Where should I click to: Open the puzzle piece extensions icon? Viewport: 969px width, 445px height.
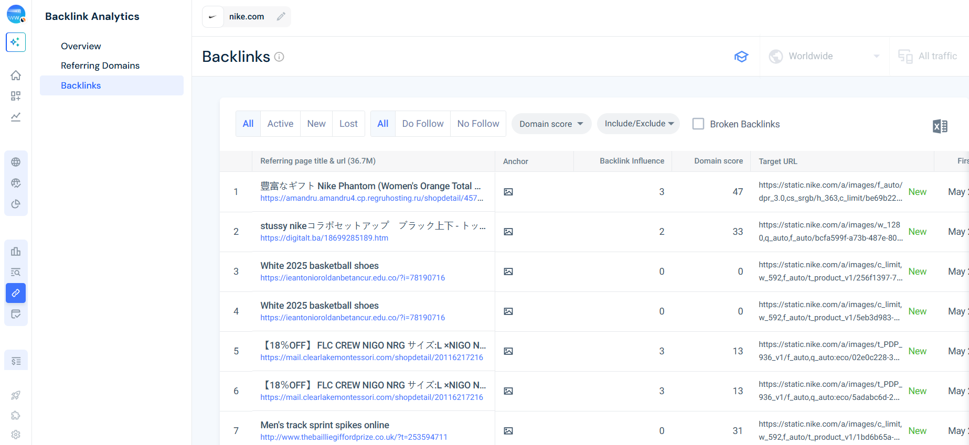pyautogui.click(x=16, y=415)
